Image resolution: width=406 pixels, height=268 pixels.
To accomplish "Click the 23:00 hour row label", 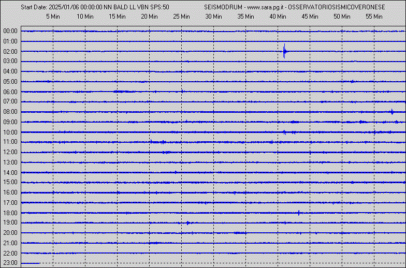I will tap(10, 263).
